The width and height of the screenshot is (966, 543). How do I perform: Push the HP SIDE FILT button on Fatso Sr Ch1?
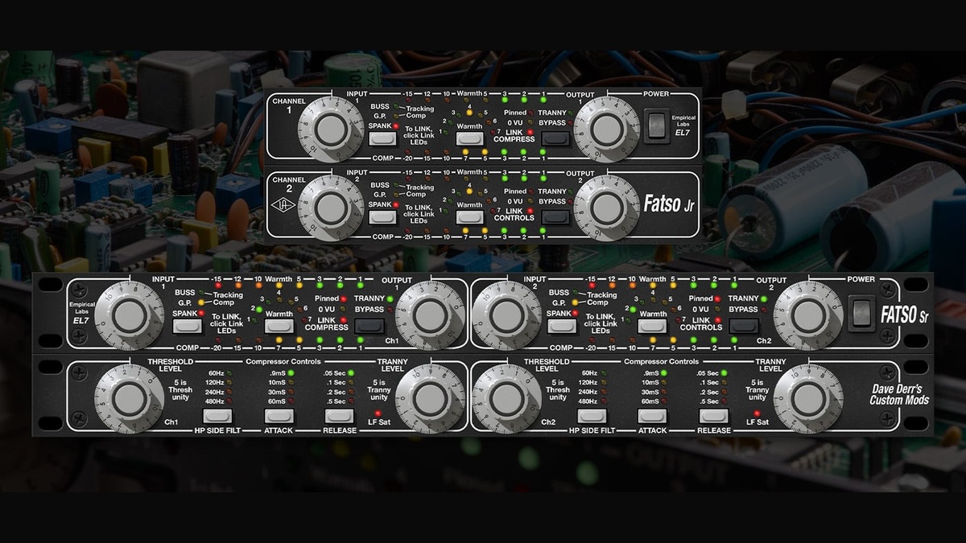[x=217, y=416]
